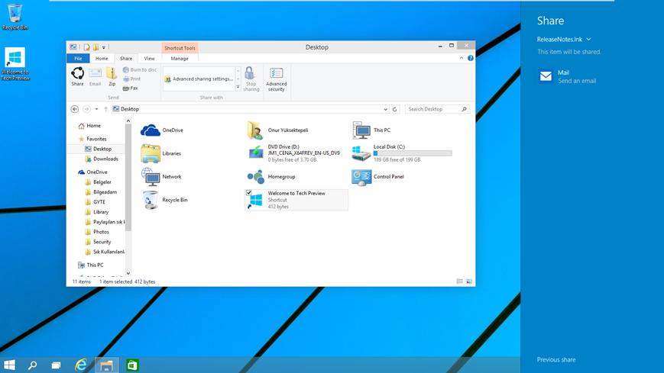Select the Homegroup item
The image size is (664, 373).
(x=271, y=177)
